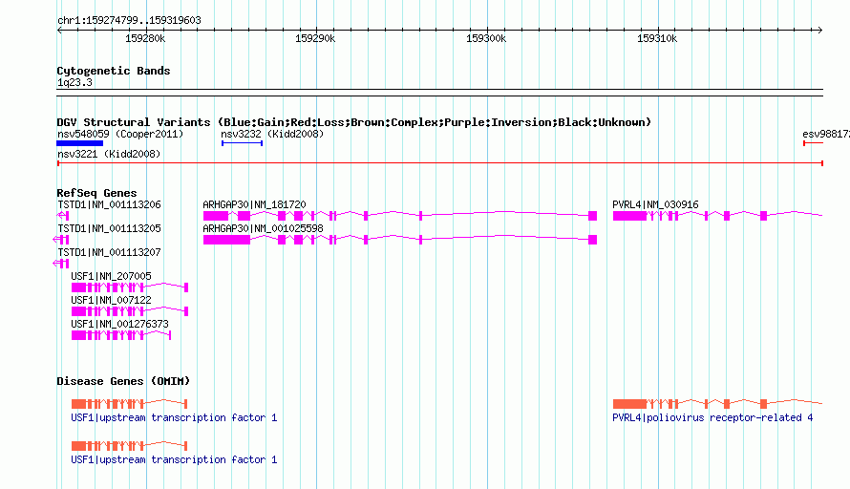
Task: Click the magenta PVRL4 RefSeq gene glyph
Action: (718, 216)
